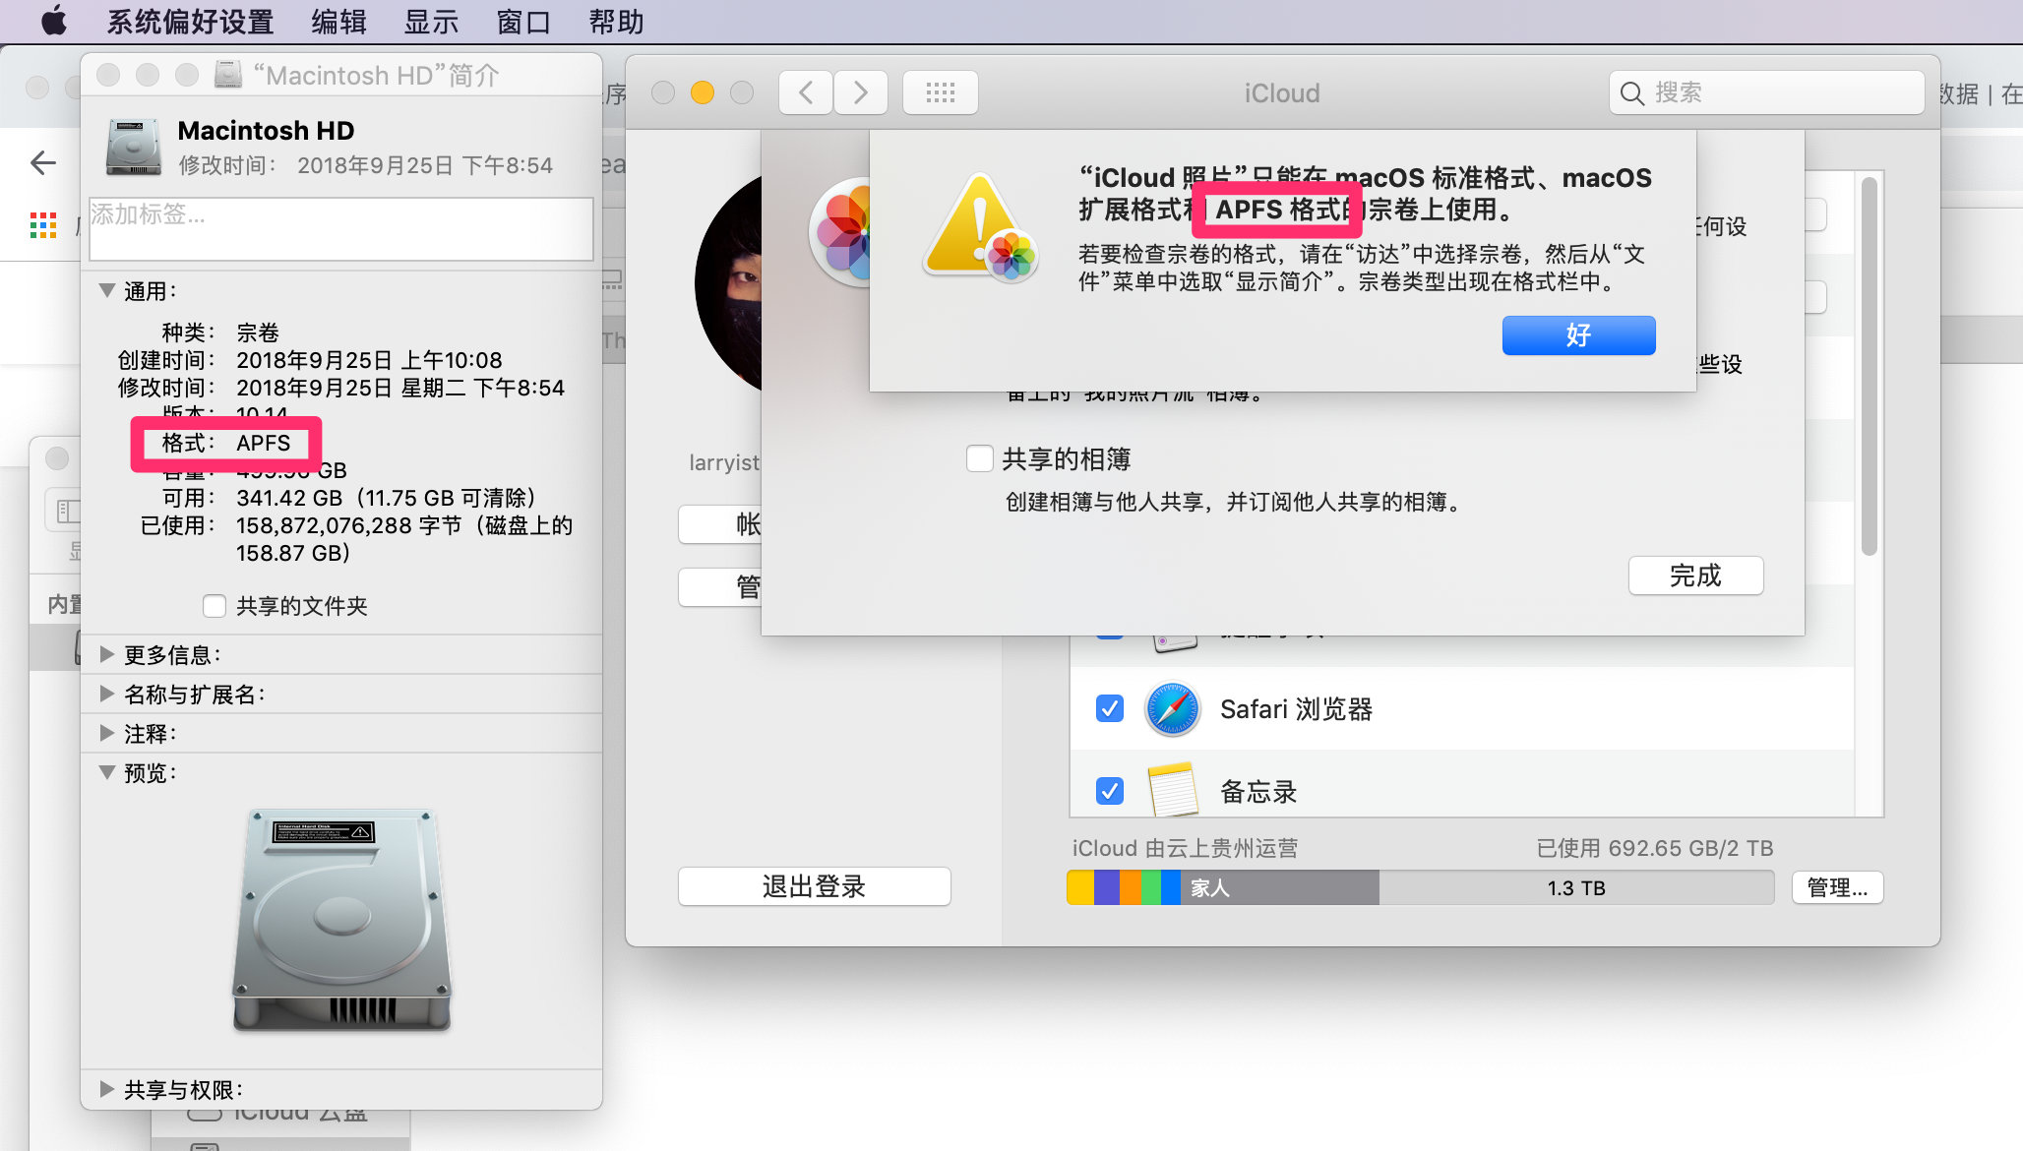Click the Macintosh HD drive icon in the info header

coord(134,148)
